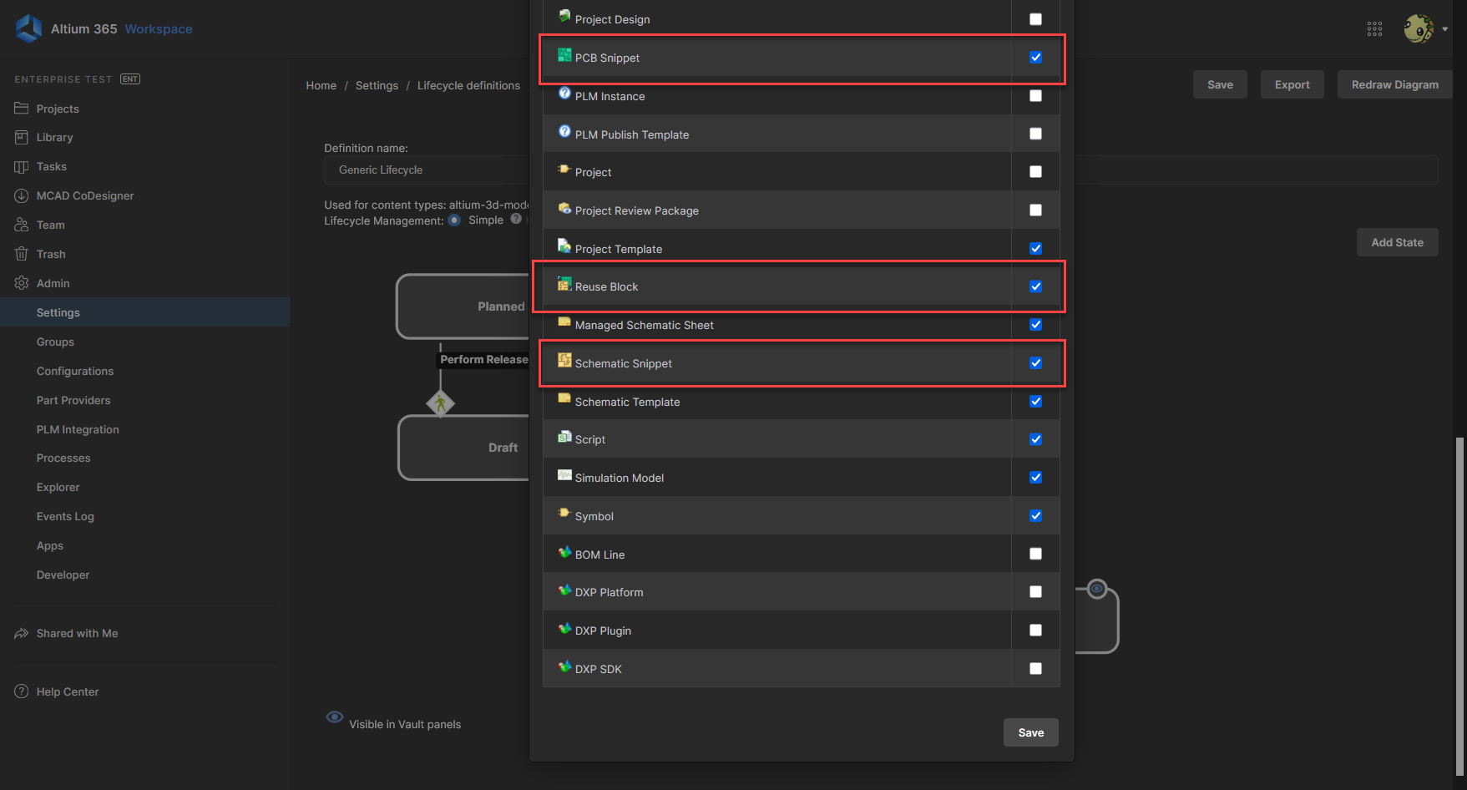
Task: Click the DXP Plugin row label
Action: tap(603, 630)
